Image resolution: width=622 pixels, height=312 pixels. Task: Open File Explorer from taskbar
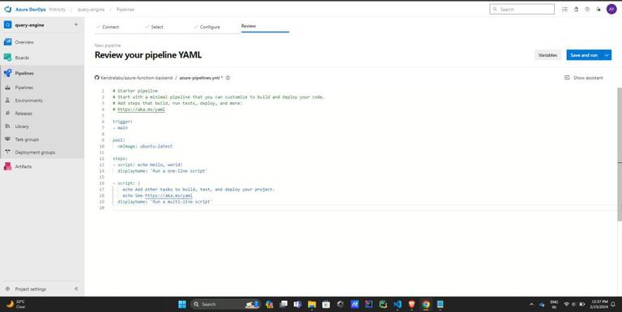tap(312, 304)
